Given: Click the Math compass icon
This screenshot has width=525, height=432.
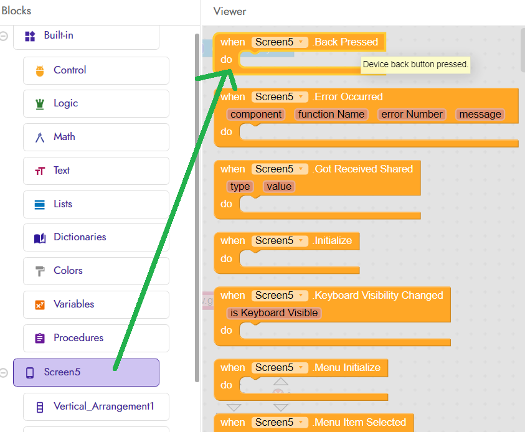Looking at the screenshot, I should pos(40,137).
